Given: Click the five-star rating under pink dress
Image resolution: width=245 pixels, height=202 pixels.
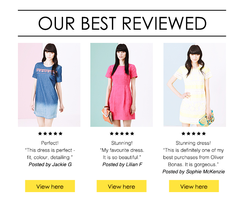Looking at the screenshot, I should (x=122, y=133).
